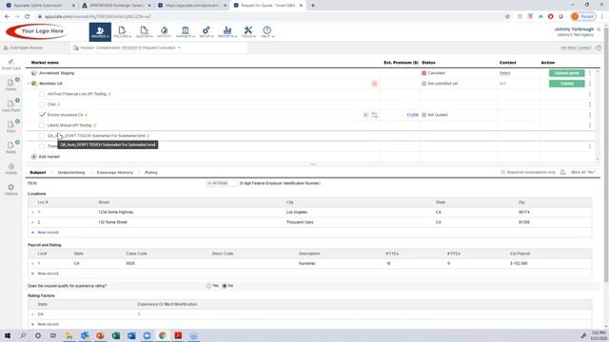609x342 pixels.
Task: Bookmark this page with the star icon
Action: [507, 17]
